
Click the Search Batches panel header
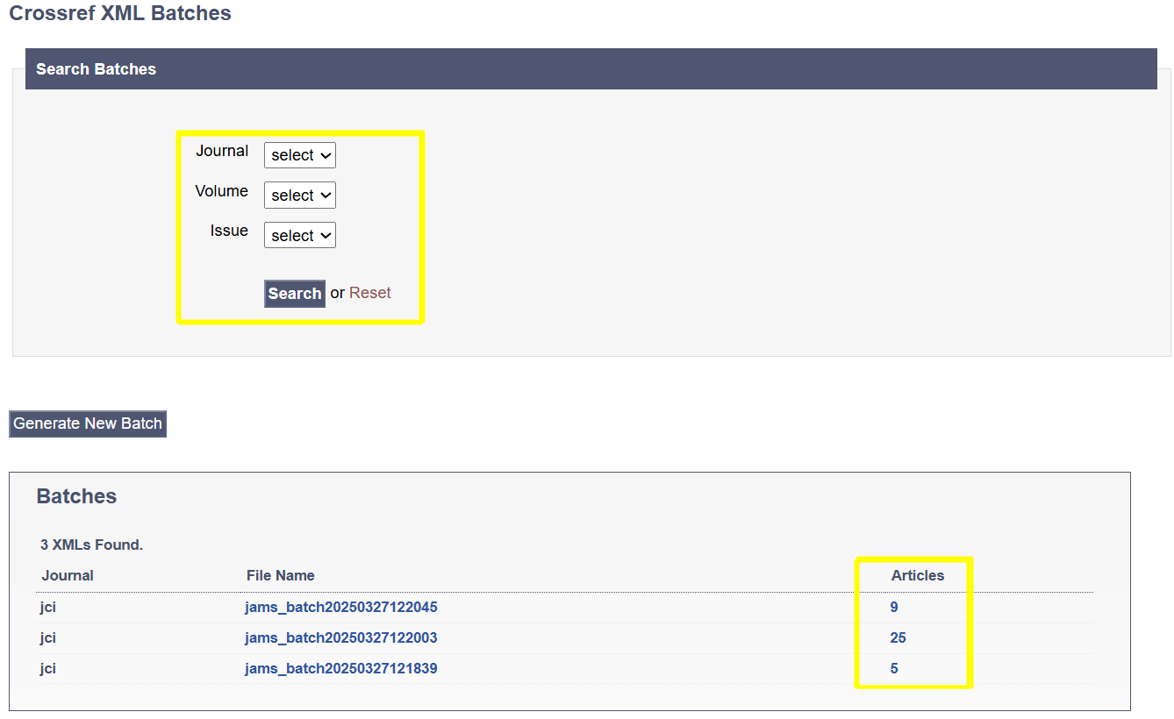point(96,69)
